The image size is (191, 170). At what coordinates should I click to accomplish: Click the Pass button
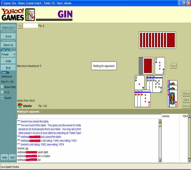point(173,66)
